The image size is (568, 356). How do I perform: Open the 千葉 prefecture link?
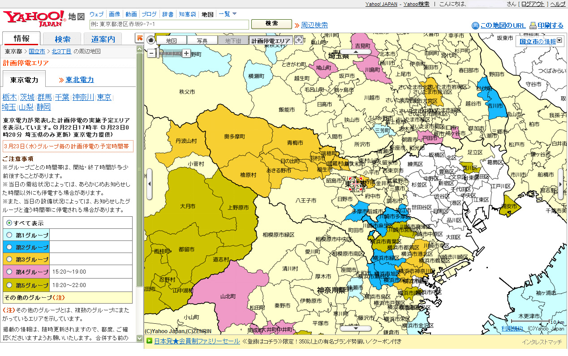[x=62, y=97]
